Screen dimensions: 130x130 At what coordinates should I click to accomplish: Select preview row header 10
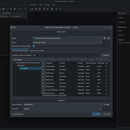tap(44, 93)
